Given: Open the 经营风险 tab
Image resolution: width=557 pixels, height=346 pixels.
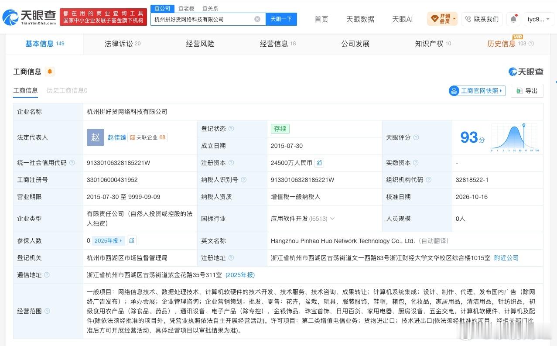Looking at the screenshot, I should [200, 44].
